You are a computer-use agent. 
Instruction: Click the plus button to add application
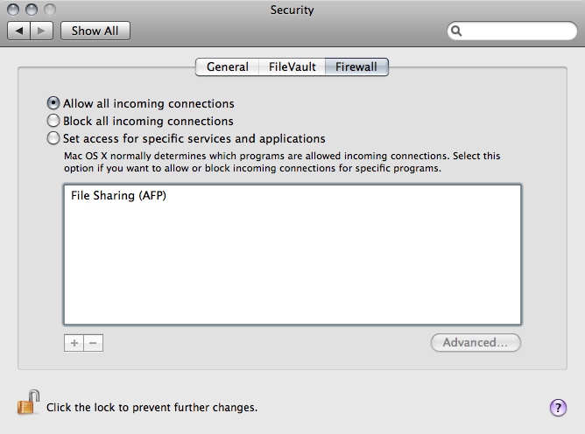click(x=74, y=343)
